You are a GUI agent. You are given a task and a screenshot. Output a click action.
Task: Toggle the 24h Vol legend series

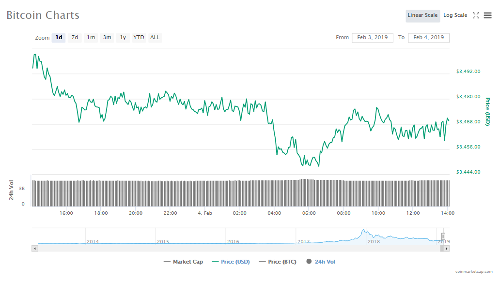click(320, 262)
